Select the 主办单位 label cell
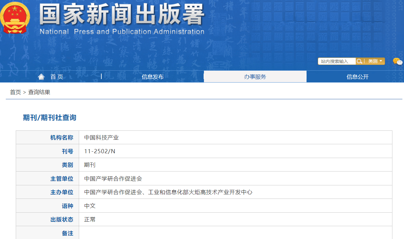Screen dimensions: 404x239 tap(48, 192)
